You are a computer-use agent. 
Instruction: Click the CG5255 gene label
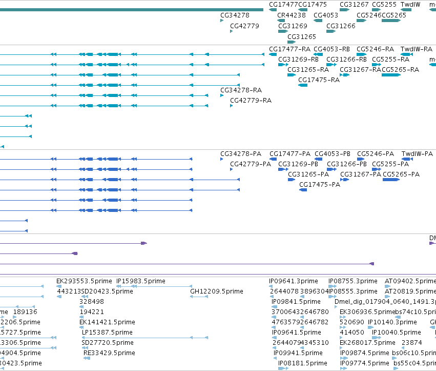tap(384, 5)
